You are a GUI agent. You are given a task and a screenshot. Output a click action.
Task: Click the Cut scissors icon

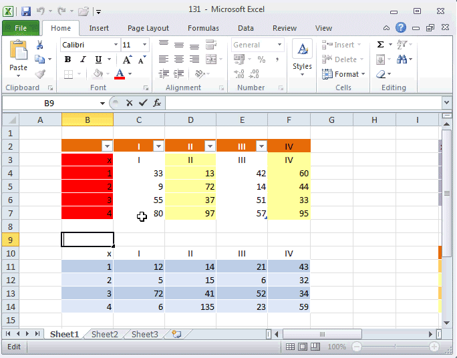pyautogui.click(x=39, y=45)
